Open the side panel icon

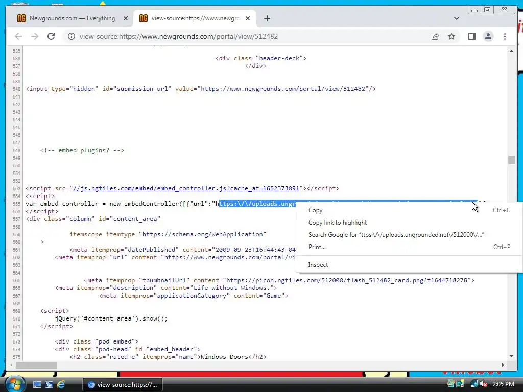(x=471, y=36)
